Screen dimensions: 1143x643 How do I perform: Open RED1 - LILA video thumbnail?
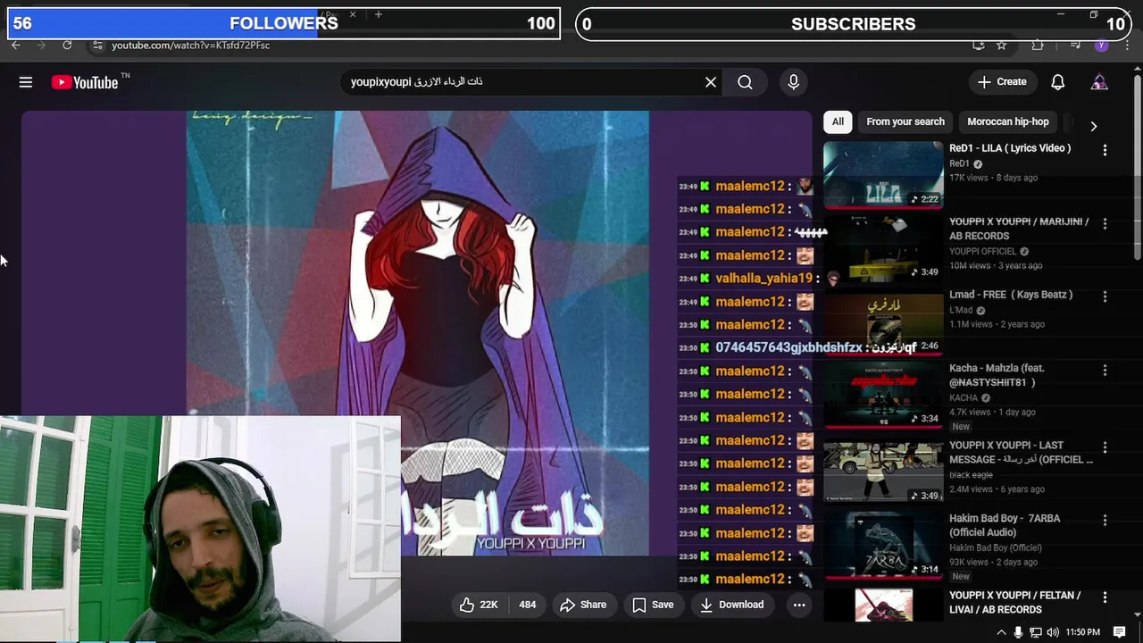pos(883,175)
